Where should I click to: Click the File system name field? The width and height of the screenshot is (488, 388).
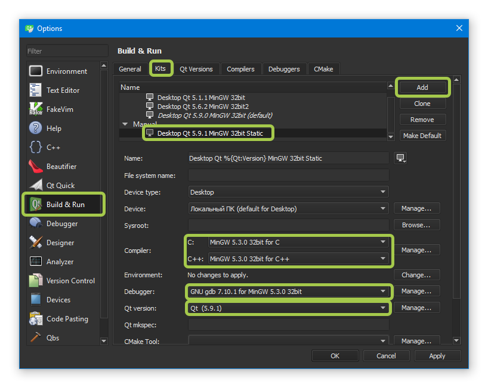289,175
